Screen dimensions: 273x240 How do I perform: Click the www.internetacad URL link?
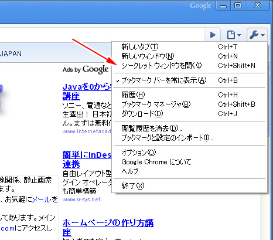87,131
